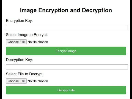Click blank white space above the page heading

coord(66,3)
